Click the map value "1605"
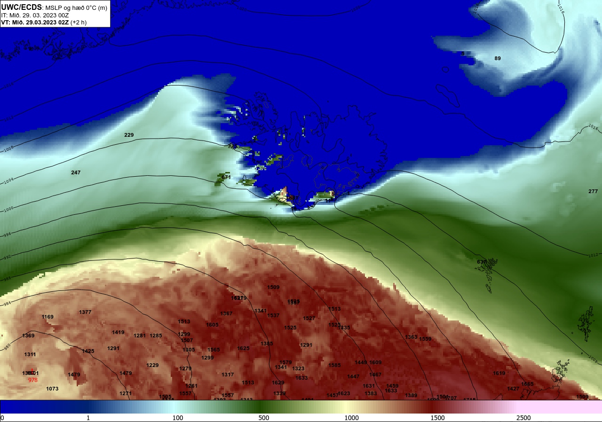 pyautogui.click(x=212, y=325)
